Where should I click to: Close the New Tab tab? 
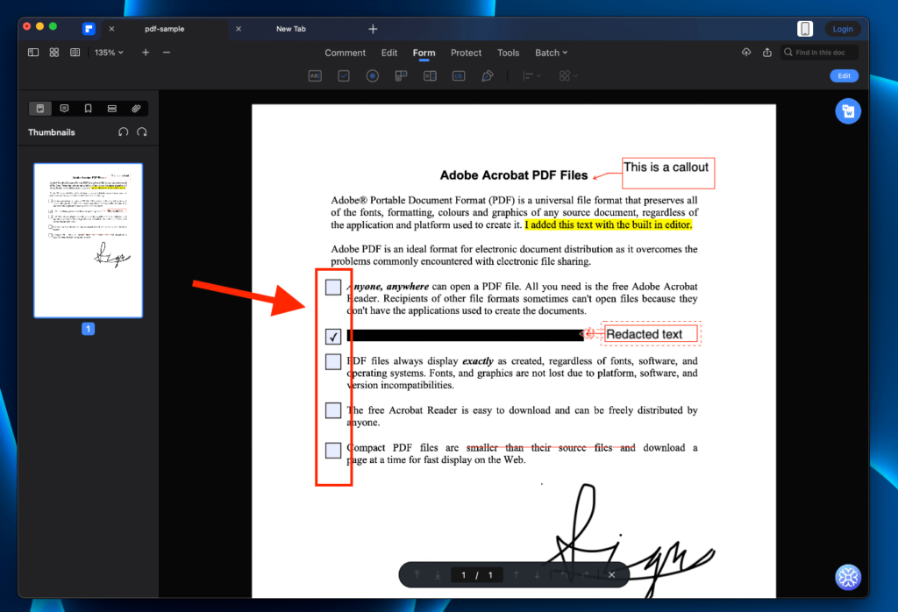(239, 29)
